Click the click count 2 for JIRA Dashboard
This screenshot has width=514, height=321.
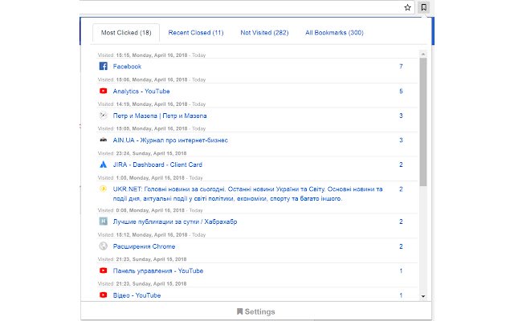pos(401,165)
